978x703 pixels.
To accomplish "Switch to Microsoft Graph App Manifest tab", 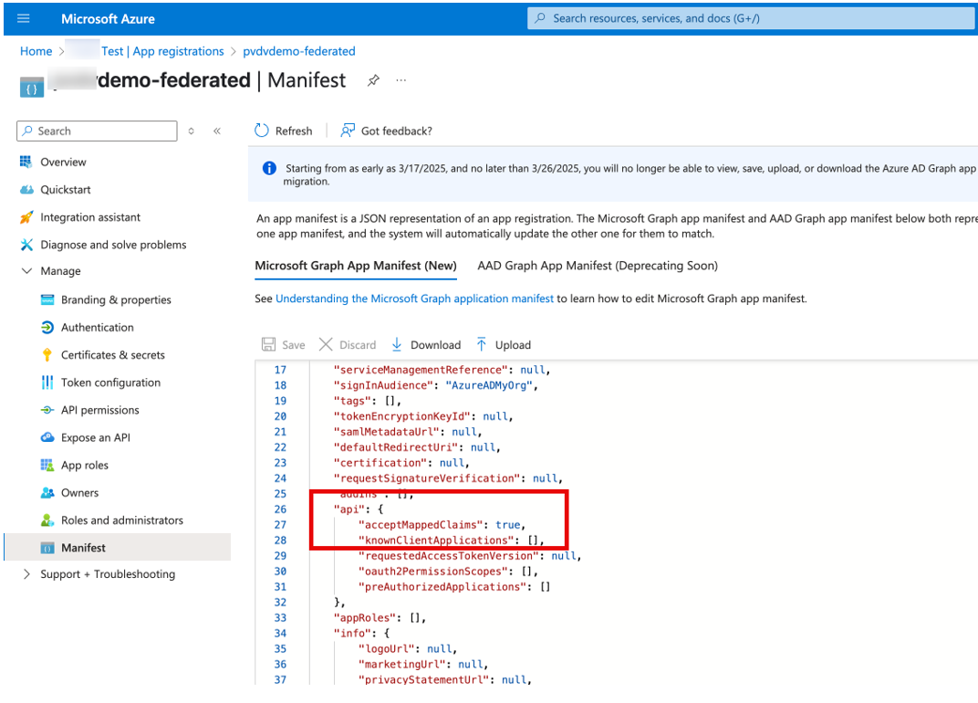I will click(x=356, y=266).
